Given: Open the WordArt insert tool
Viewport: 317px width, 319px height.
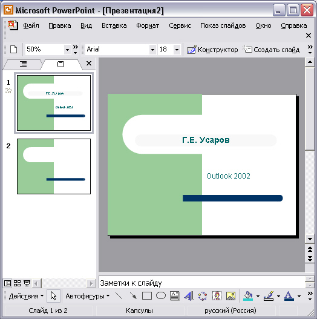Looking at the screenshot, I should click(x=189, y=296).
